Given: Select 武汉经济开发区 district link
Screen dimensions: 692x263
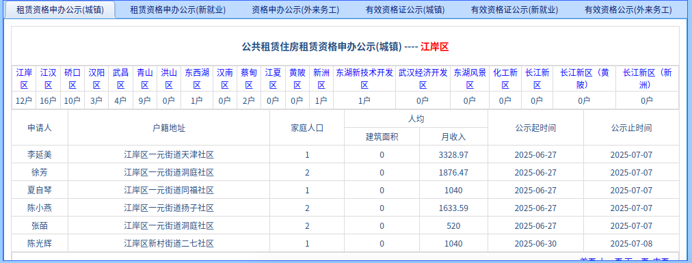Looking at the screenshot, I should point(423,79).
